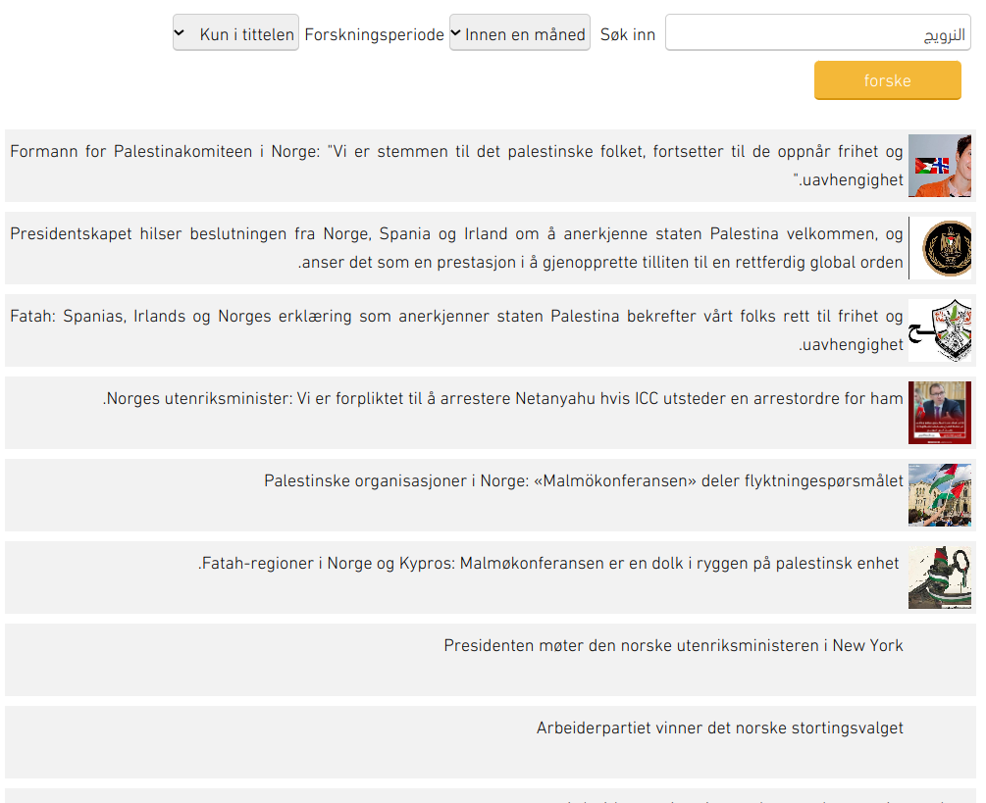The height and width of the screenshot is (803, 986).
Task: Open the key and flag artwork thumbnail
Action: tap(939, 577)
